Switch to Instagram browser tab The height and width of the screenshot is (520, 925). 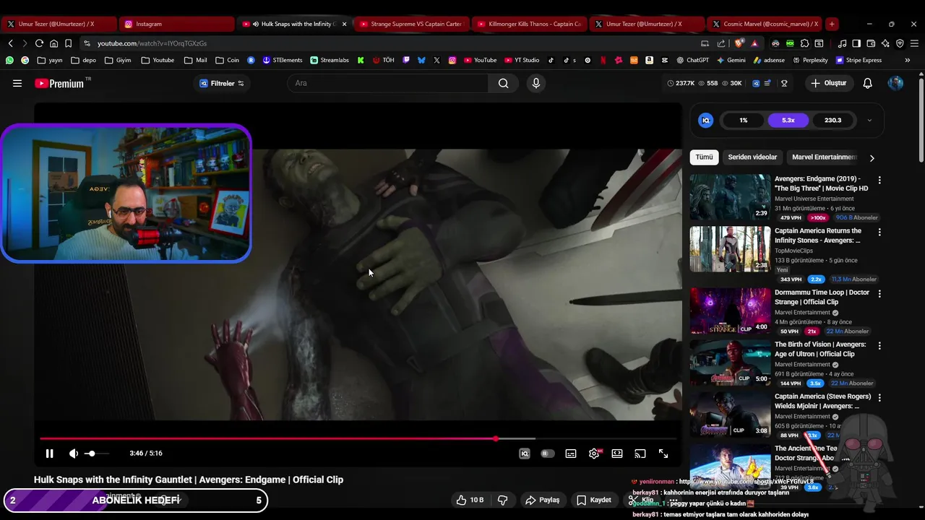pyautogui.click(x=176, y=24)
